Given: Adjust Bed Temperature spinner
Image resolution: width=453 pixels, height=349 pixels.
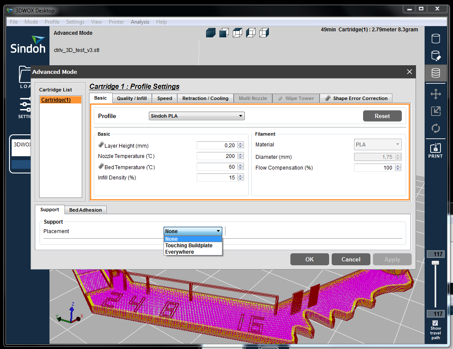Looking at the screenshot, I should tap(240, 167).
